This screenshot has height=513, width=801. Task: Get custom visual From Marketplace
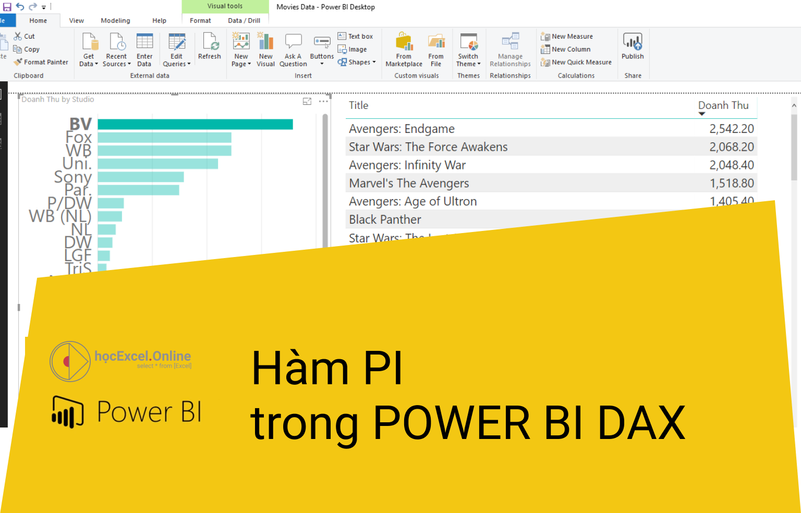tap(404, 50)
